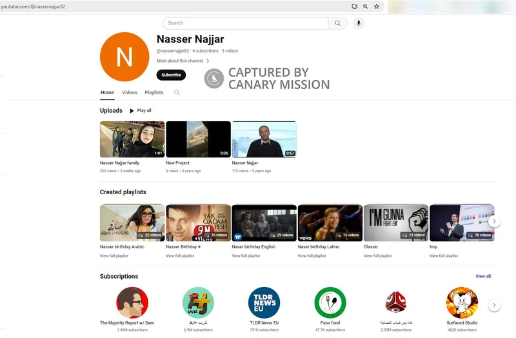Focus the YouTube search field

(245, 23)
